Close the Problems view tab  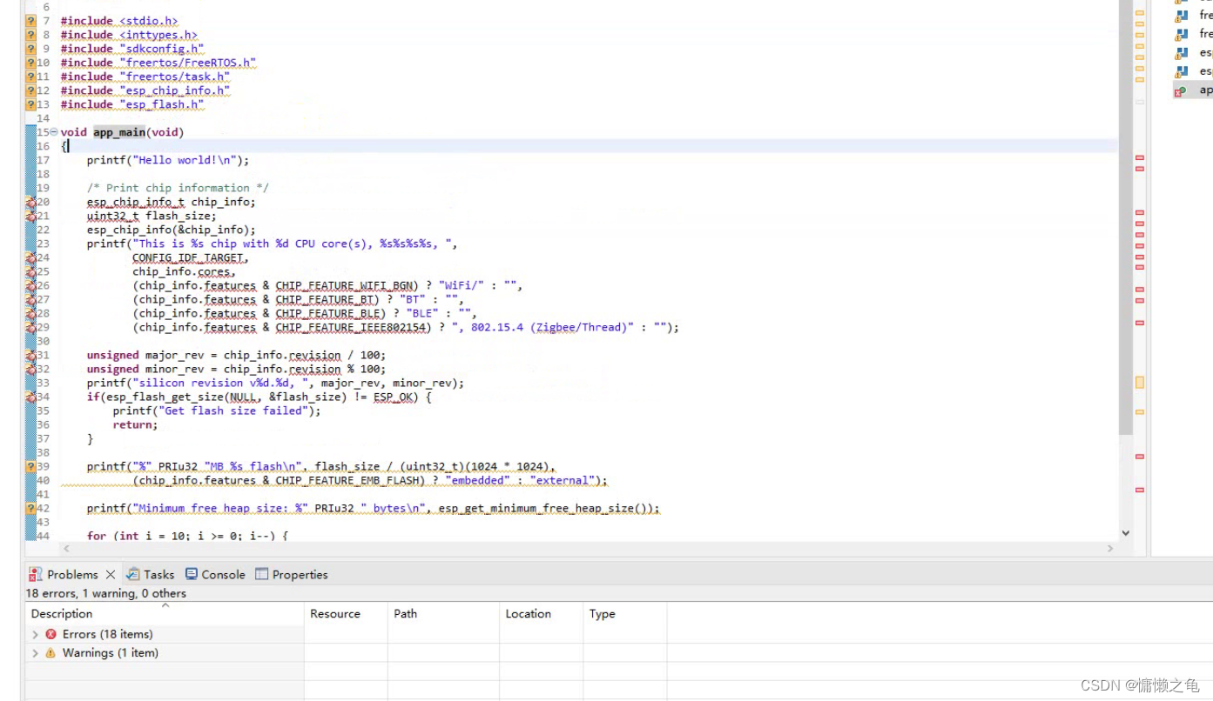pyautogui.click(x=111, y=575)
